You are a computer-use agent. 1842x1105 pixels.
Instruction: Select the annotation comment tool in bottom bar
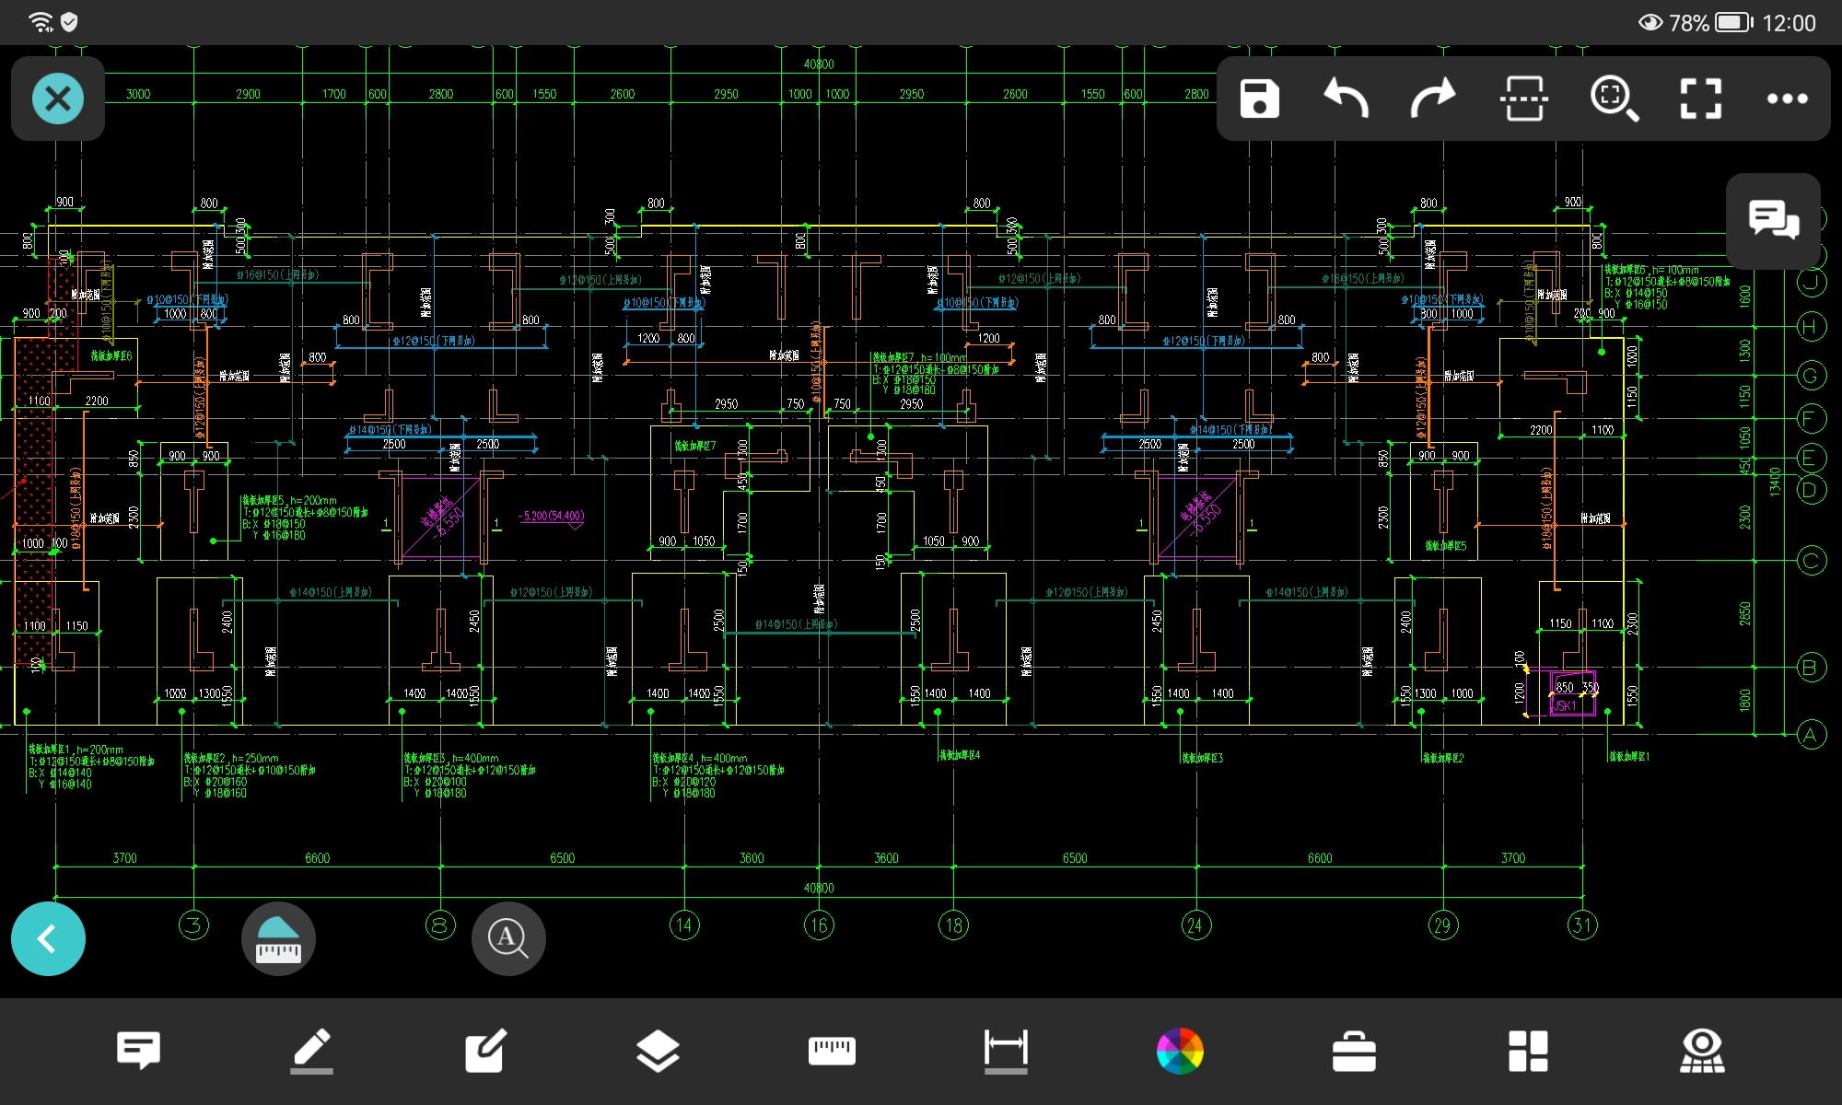(138, 1051)
